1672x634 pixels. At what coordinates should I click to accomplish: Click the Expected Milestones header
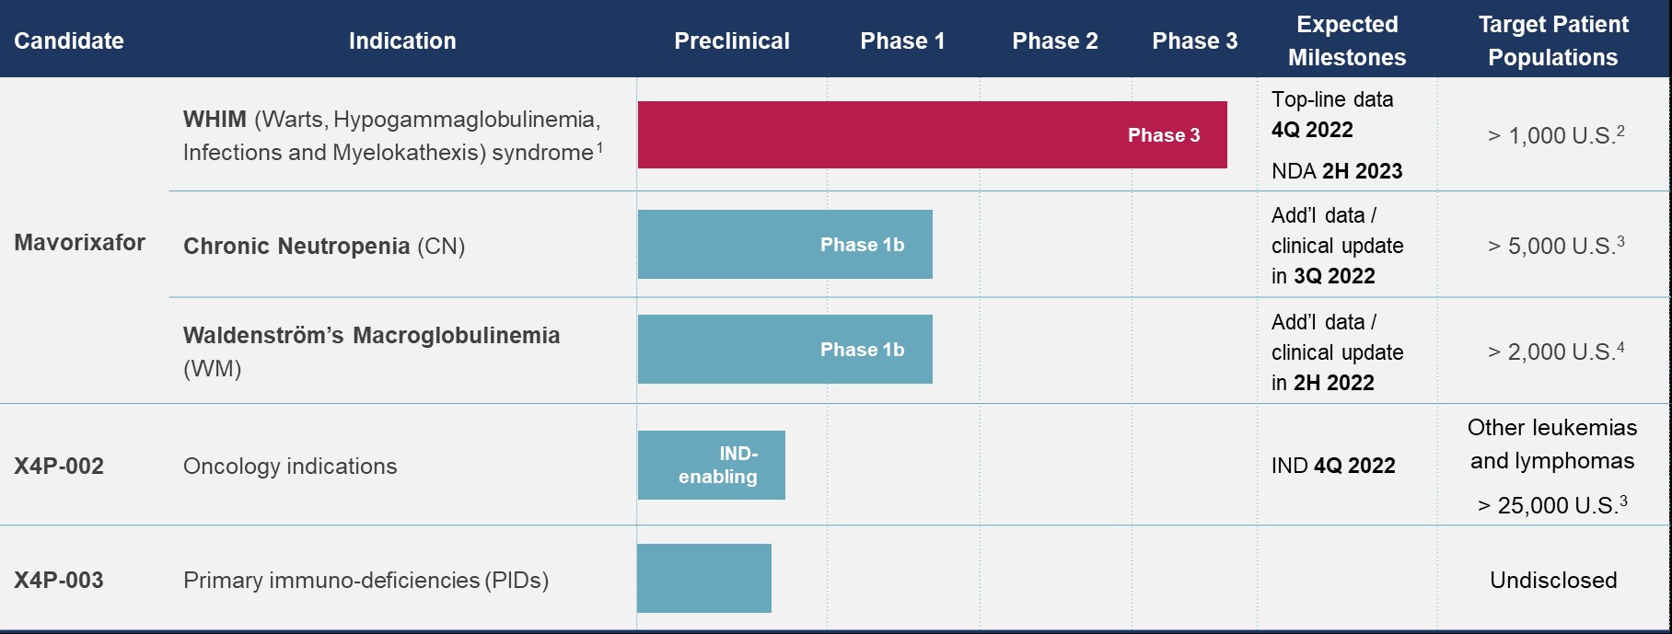tap(1347, 40)
